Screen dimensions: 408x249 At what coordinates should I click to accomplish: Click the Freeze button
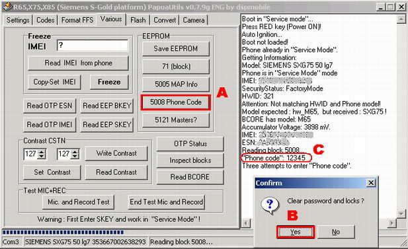[x=109, y=82]
